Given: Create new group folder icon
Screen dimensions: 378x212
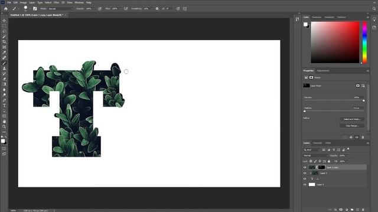Looking at the screenshot, I should [352, 210].
